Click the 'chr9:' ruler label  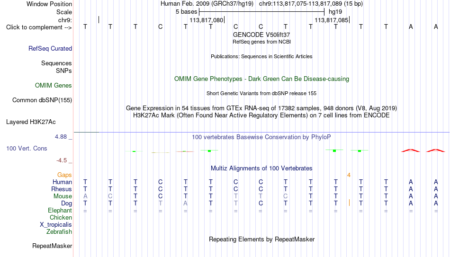[x=65, y=20]
